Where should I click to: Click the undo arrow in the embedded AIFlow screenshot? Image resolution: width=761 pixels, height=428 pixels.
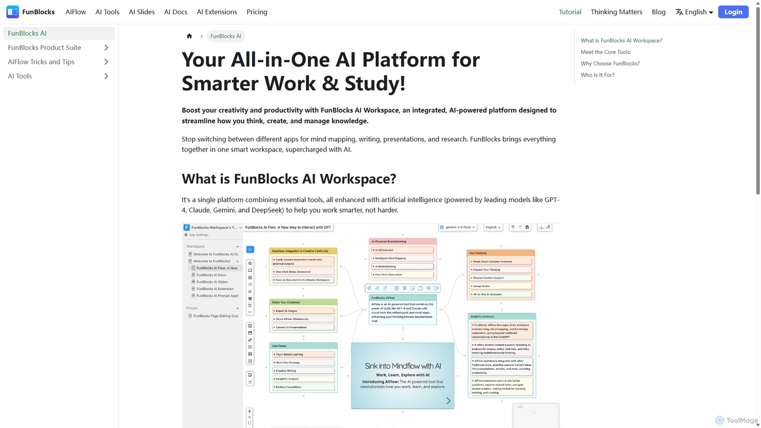(x=513, y=227)
